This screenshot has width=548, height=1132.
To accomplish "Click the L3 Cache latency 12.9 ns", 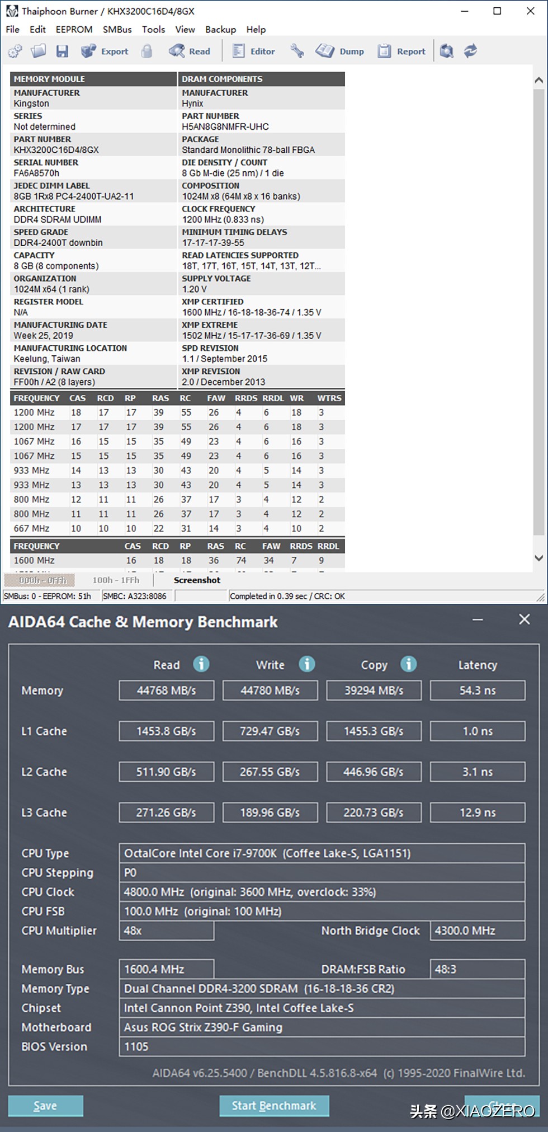I will click(x=478, y=812).
